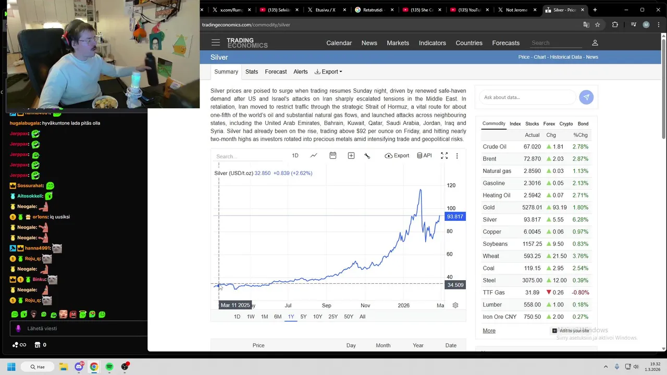The image size is (667, 375).
Task: Select the 1W chart range
Action: (251, 317)
